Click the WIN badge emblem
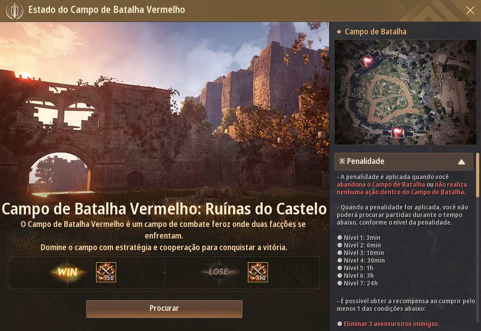 67,272
